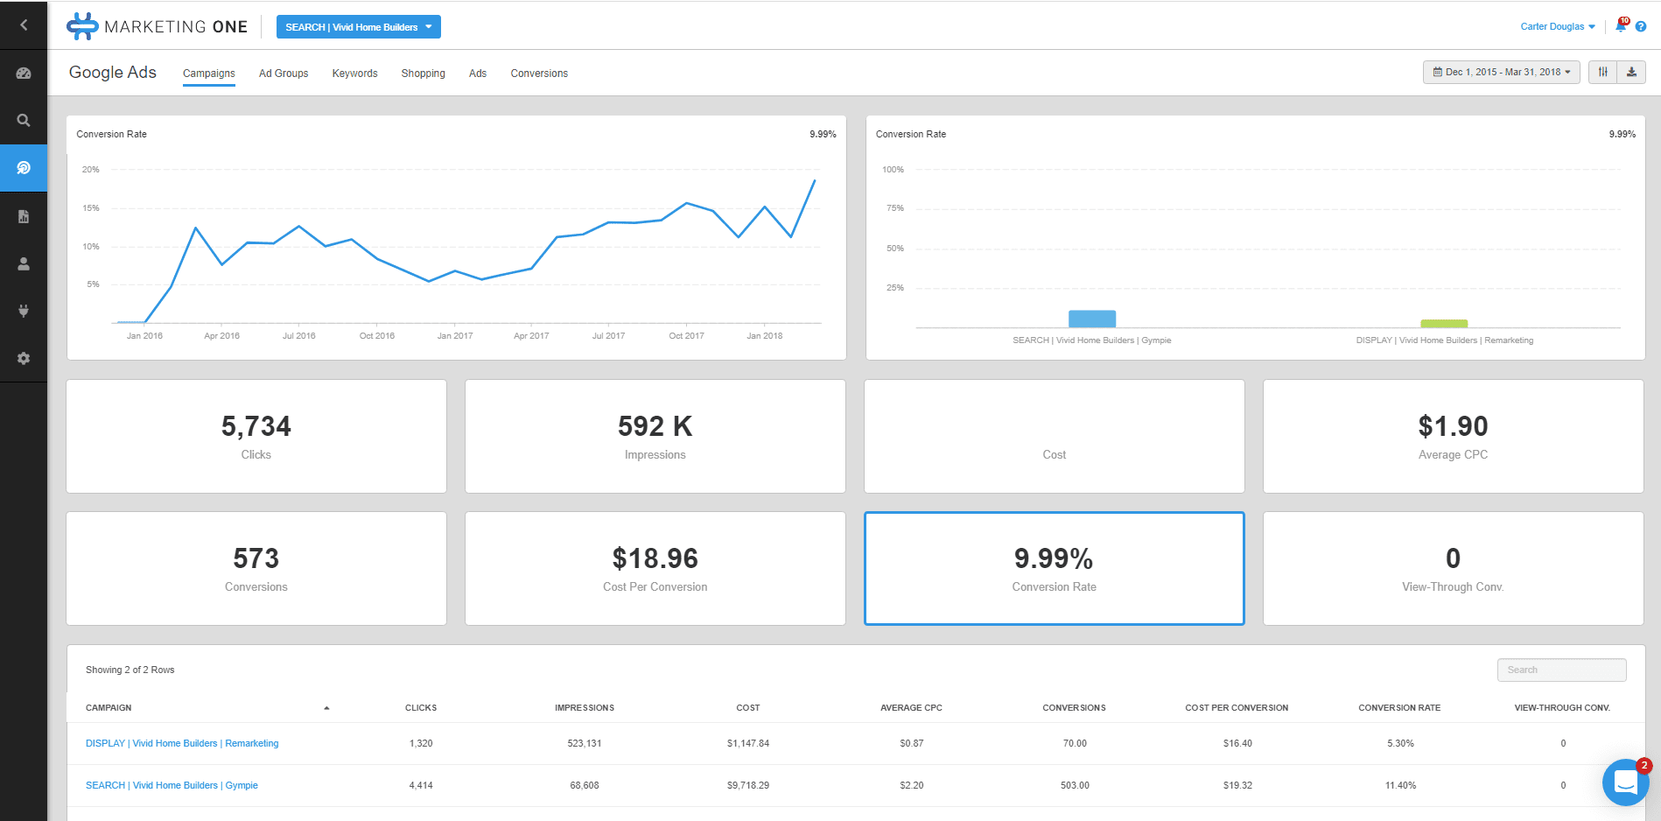Viewport: 1661px width, 821px height.
Task: Switch to the Ad Groups tab
Action: (x=284, y=74)
